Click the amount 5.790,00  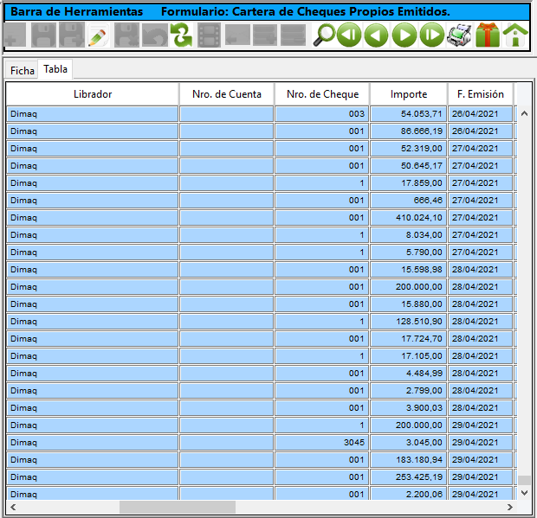coord(424,253)
